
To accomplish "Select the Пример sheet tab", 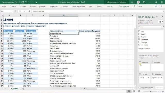I will (x=14, y=88).
